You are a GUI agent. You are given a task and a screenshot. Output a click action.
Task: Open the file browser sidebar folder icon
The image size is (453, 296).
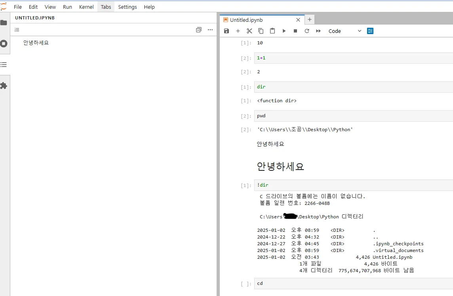click(4, 23)
